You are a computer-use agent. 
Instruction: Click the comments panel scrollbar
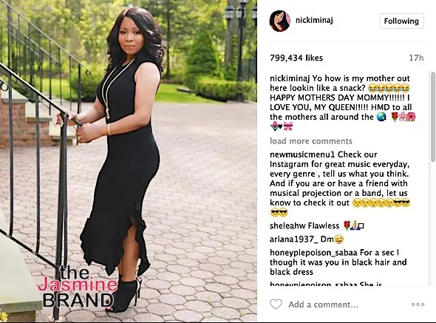(433, 117)
